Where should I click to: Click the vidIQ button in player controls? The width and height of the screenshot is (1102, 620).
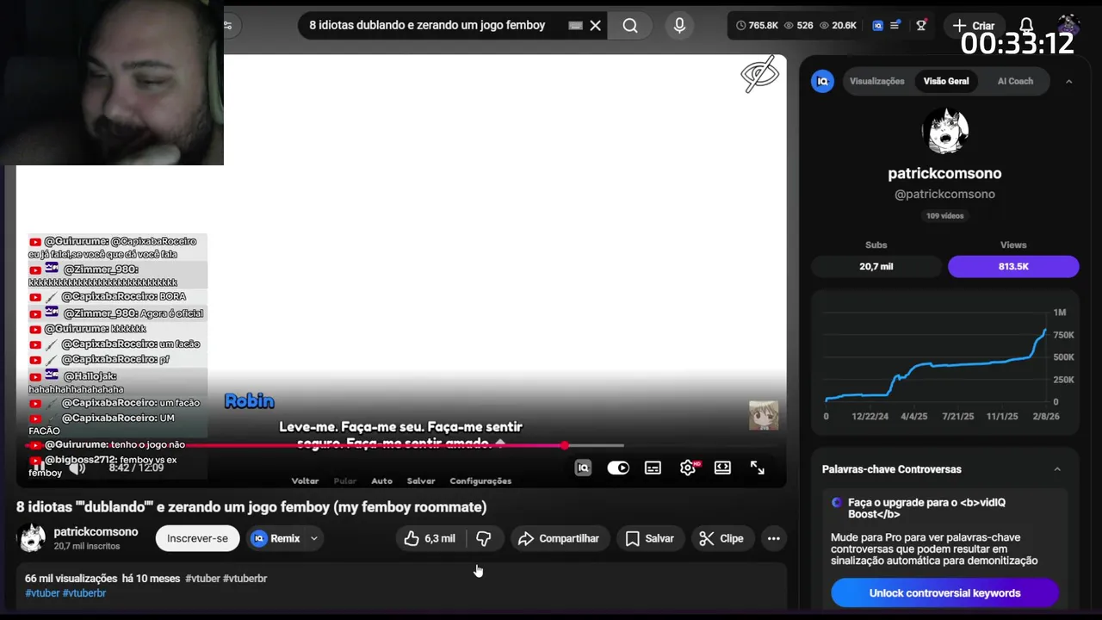(x=583, y=468)
